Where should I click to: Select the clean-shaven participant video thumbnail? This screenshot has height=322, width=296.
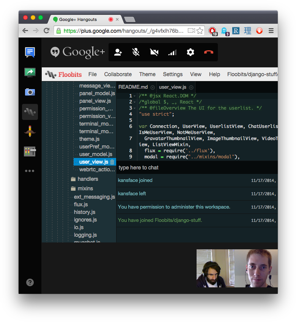(x=256, y=268)
